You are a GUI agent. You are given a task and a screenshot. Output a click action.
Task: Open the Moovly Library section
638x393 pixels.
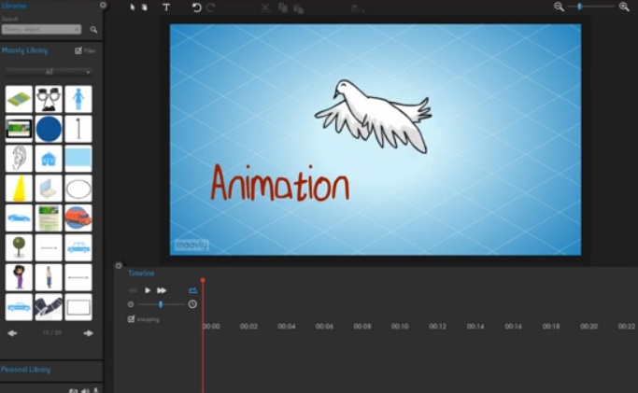click(26, 49)
